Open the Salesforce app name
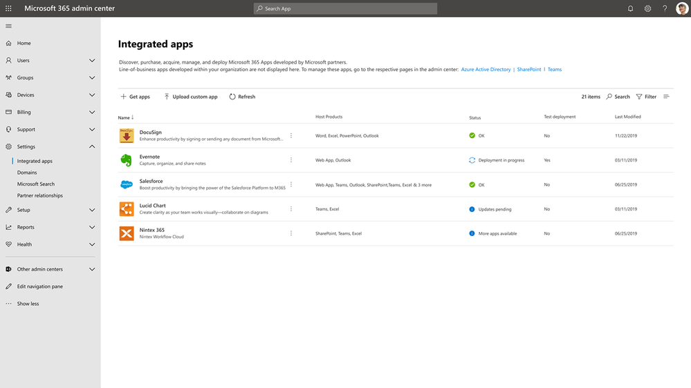The width and height of the screenshot is (691, 388). click(151, 181)
